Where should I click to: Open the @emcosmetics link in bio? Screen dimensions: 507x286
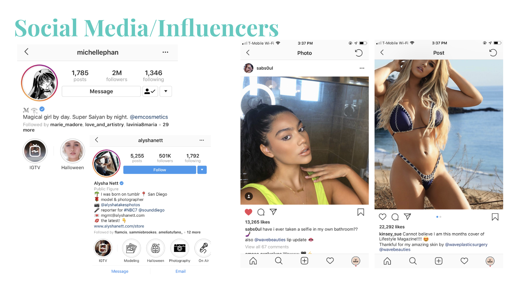pyautogui.click(x=149, y=117)
